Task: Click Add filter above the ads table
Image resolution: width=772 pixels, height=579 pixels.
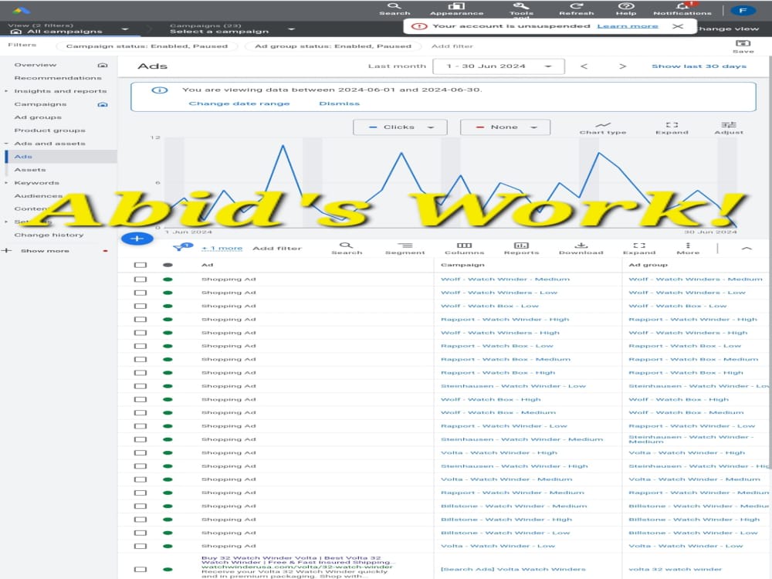Action: click(277, 248)
